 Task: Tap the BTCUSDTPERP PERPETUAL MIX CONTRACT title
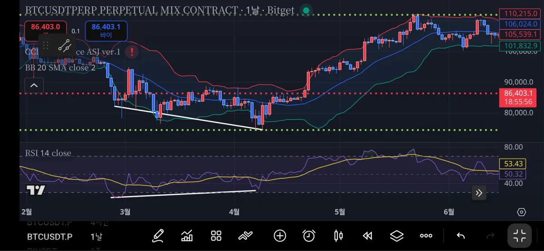point(131,10)
